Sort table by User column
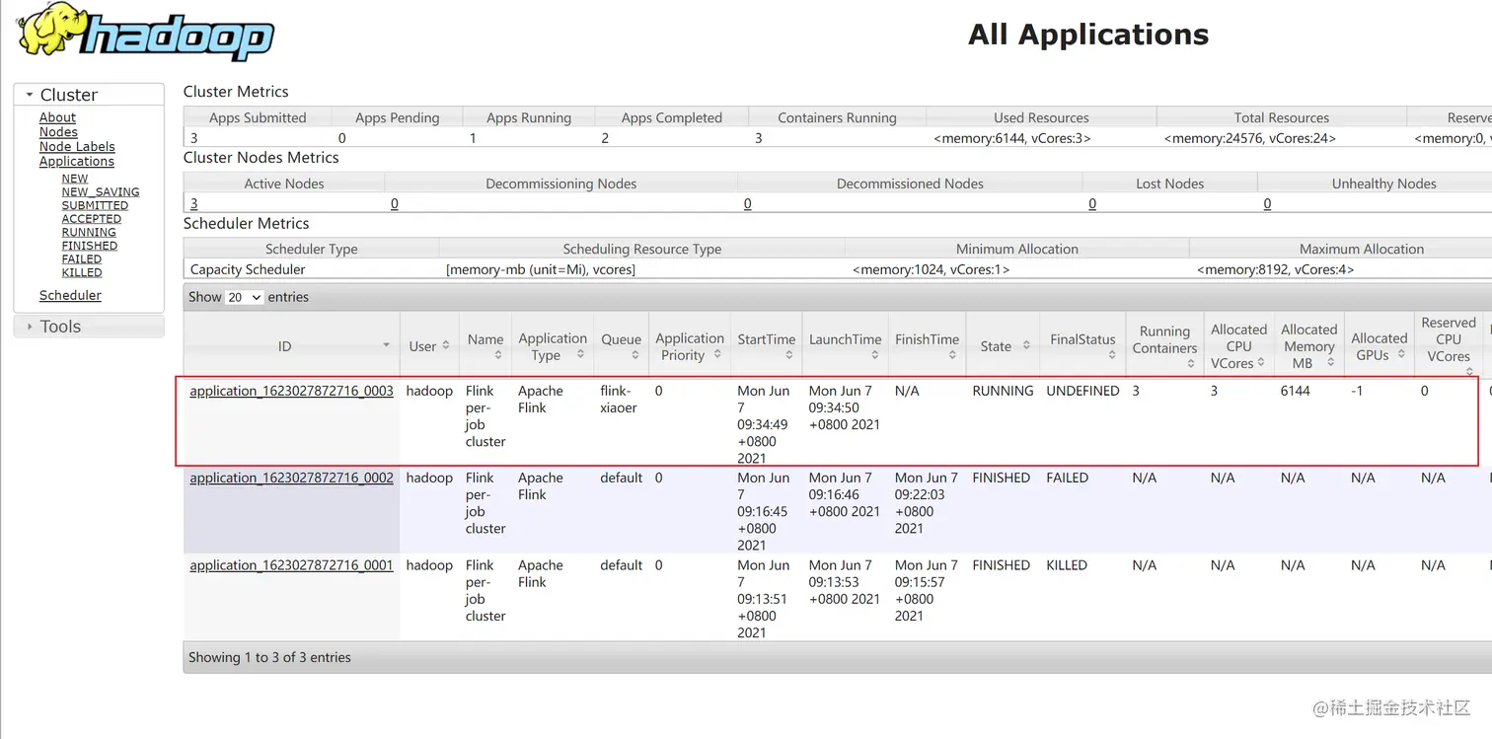Screen dimensions: 1492x739 [x=429, y=346]
